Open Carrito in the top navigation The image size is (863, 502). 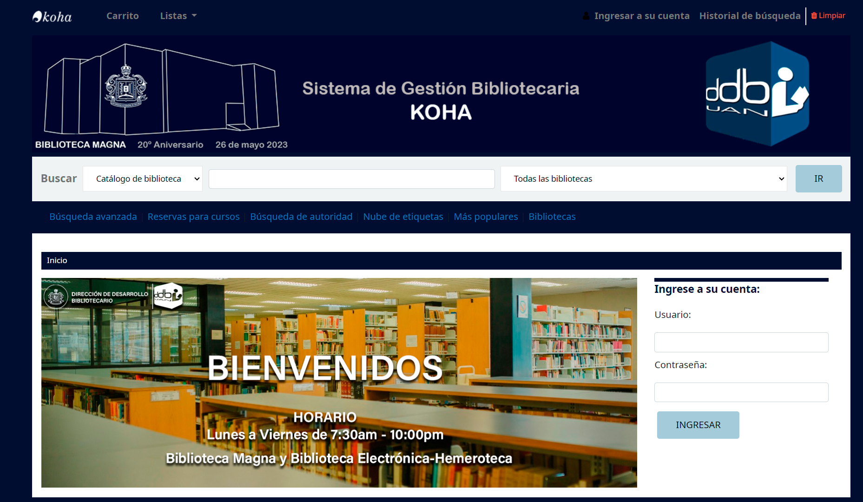[x=122, y=16]
